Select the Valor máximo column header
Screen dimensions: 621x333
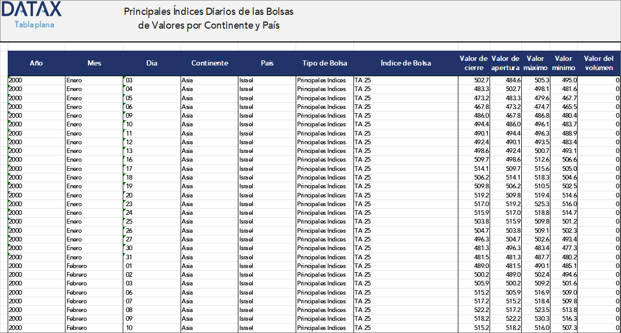pos(535,62)
